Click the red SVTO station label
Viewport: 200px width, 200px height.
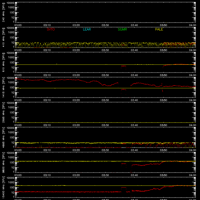pos(51,29)
